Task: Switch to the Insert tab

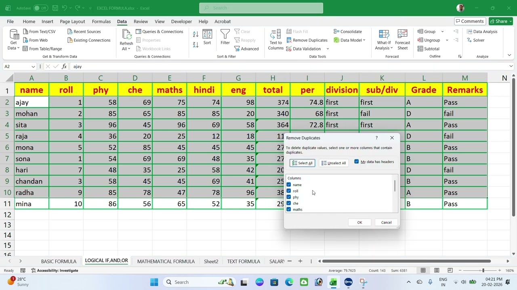Action: (47, 21)
